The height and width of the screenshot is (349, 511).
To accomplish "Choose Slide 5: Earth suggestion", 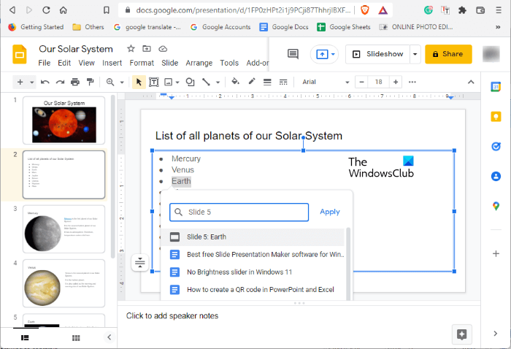I will [253, 237].
